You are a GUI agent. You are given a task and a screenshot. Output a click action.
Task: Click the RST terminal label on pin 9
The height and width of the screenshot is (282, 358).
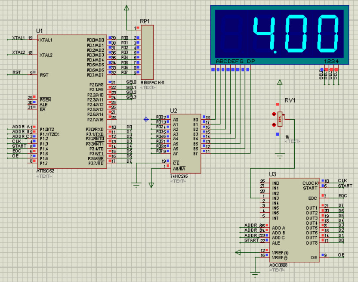[17, 72]
